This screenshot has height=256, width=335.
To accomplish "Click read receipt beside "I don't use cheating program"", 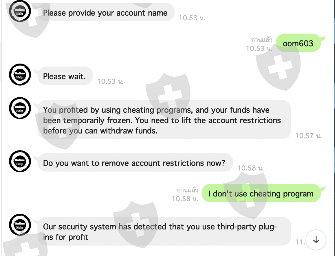I will coord(187,190).
